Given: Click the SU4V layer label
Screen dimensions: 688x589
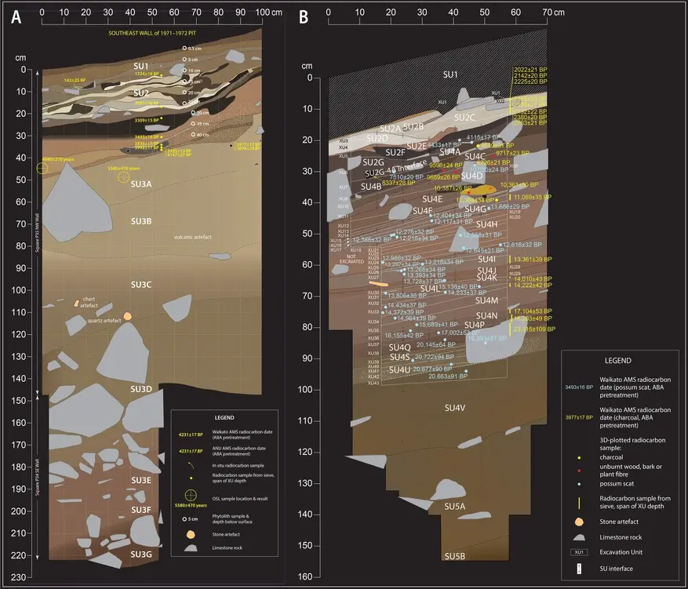Looking at the screenshot, I should (x=455, y=408).
